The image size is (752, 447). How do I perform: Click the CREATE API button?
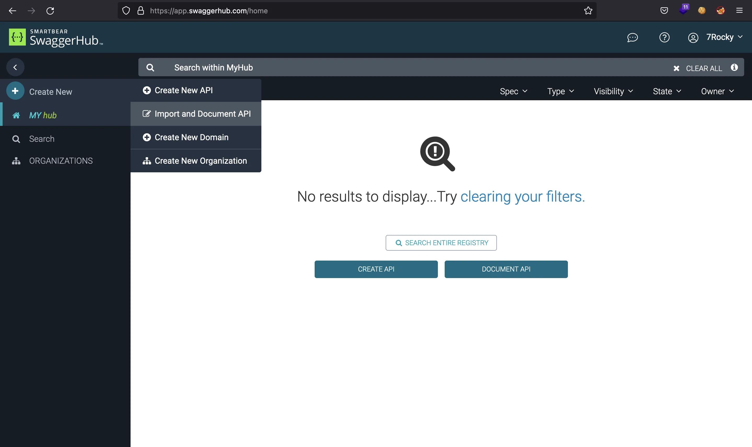(x=376, y=269)
